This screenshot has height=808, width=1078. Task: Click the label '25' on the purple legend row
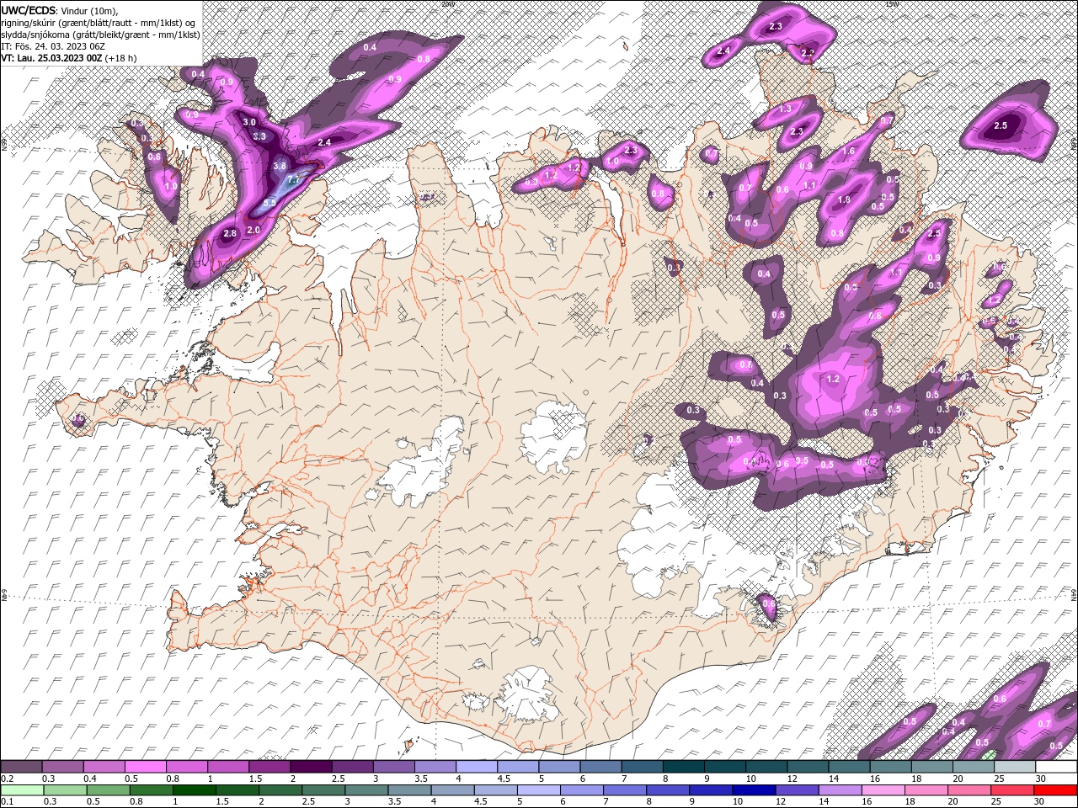point(998,779)
